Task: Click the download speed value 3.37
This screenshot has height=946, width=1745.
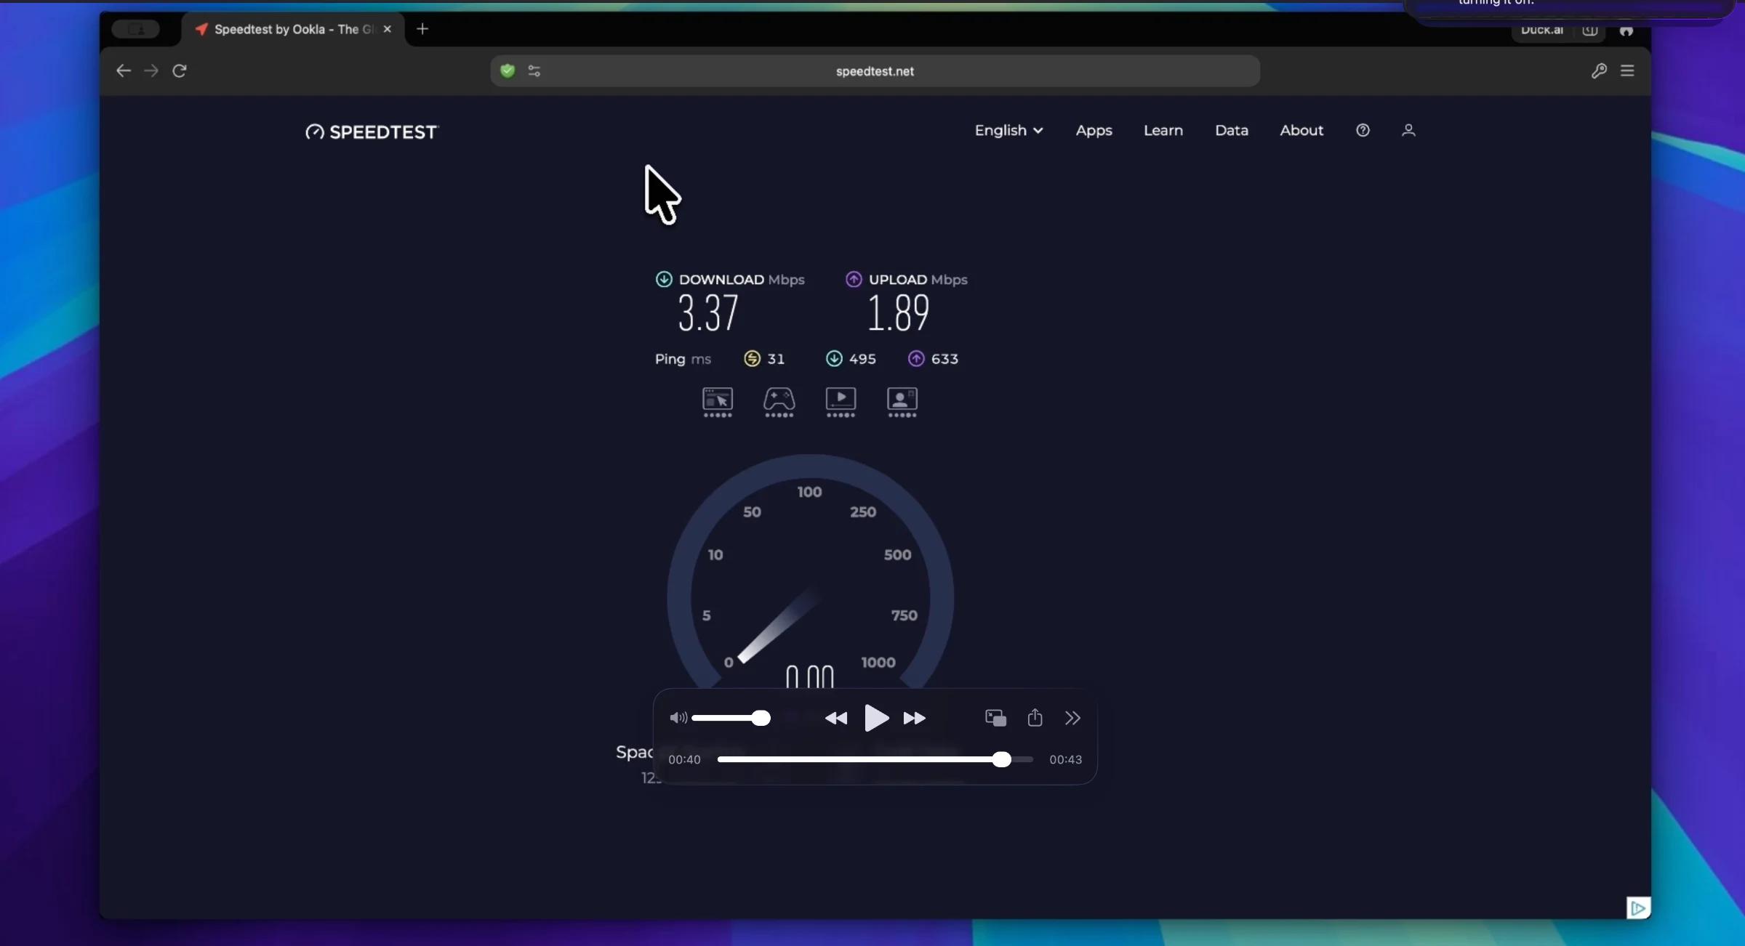Action: pos(708,313)
